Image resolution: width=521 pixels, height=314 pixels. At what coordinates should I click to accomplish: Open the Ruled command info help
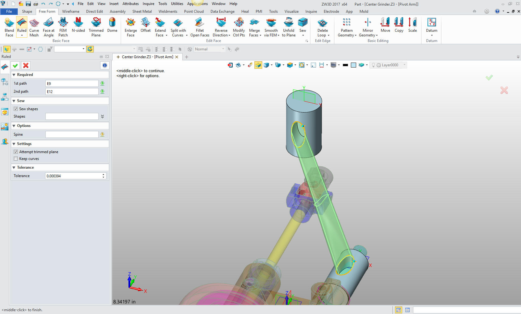[x=105, y=65]
